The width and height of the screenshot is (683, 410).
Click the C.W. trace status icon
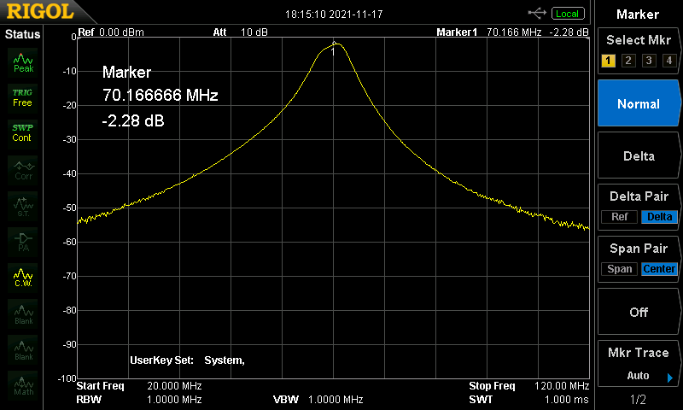23,277
